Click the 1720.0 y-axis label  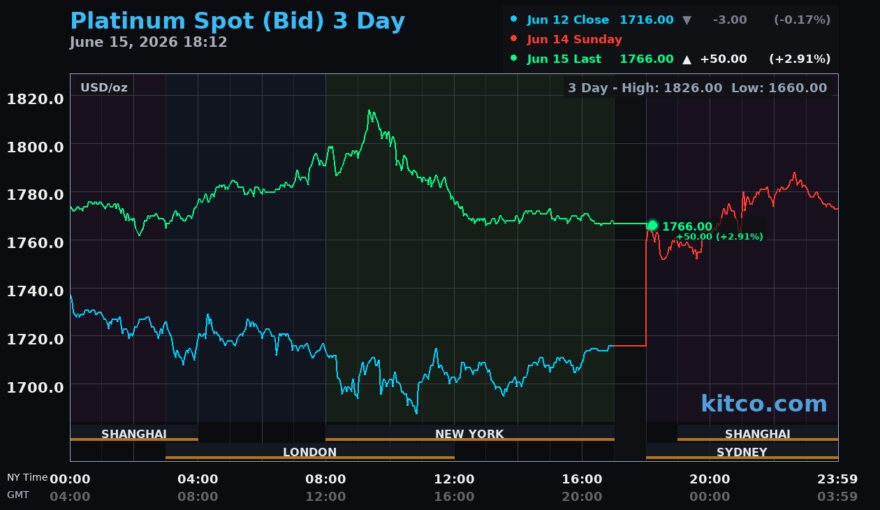click(35, 339)
